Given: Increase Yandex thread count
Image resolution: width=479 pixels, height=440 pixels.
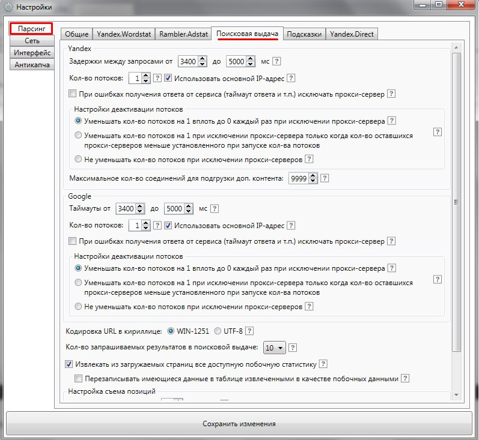Looking at the screenshot, I should point(146,76).
